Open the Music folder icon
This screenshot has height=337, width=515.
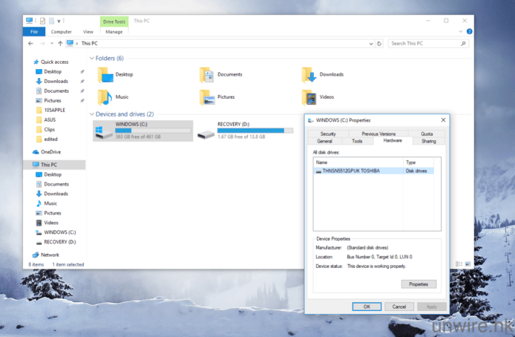105,97
